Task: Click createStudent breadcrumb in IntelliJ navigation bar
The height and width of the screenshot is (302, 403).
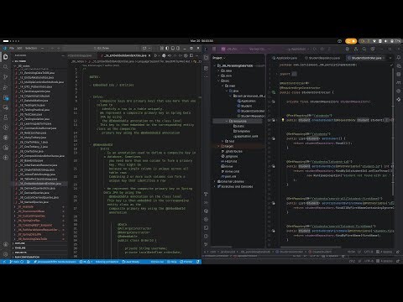Action: coord(320,252)
